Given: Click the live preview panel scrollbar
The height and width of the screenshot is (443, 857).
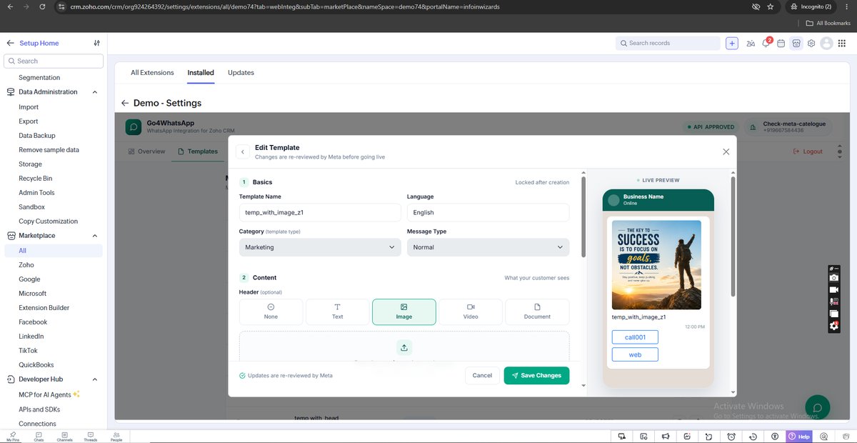Looking at the screenshot, I should point(733,237).
